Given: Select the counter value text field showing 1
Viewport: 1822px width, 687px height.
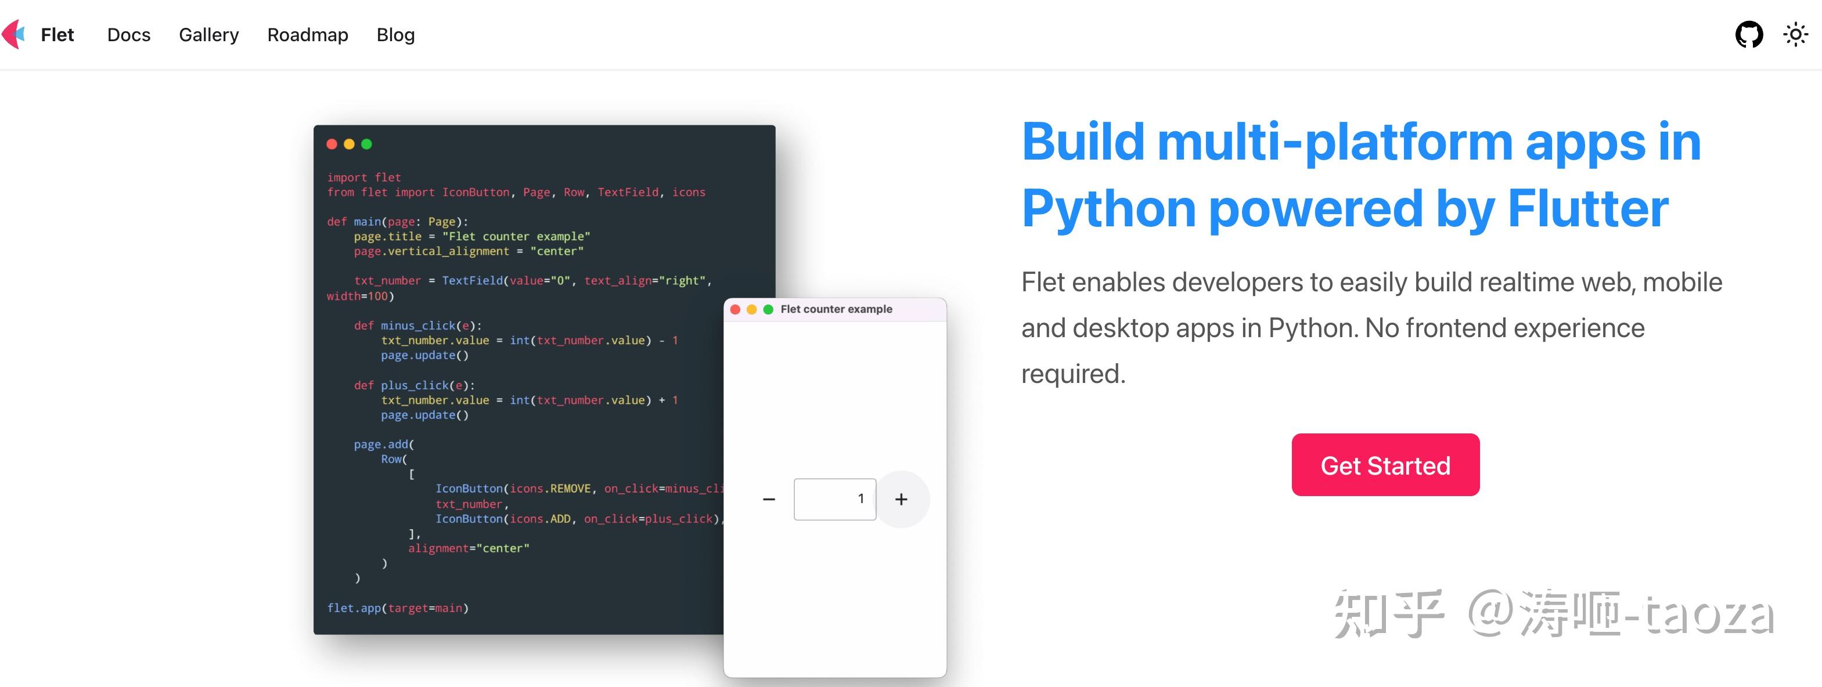Looking at the screenshot, I should 834,499.
